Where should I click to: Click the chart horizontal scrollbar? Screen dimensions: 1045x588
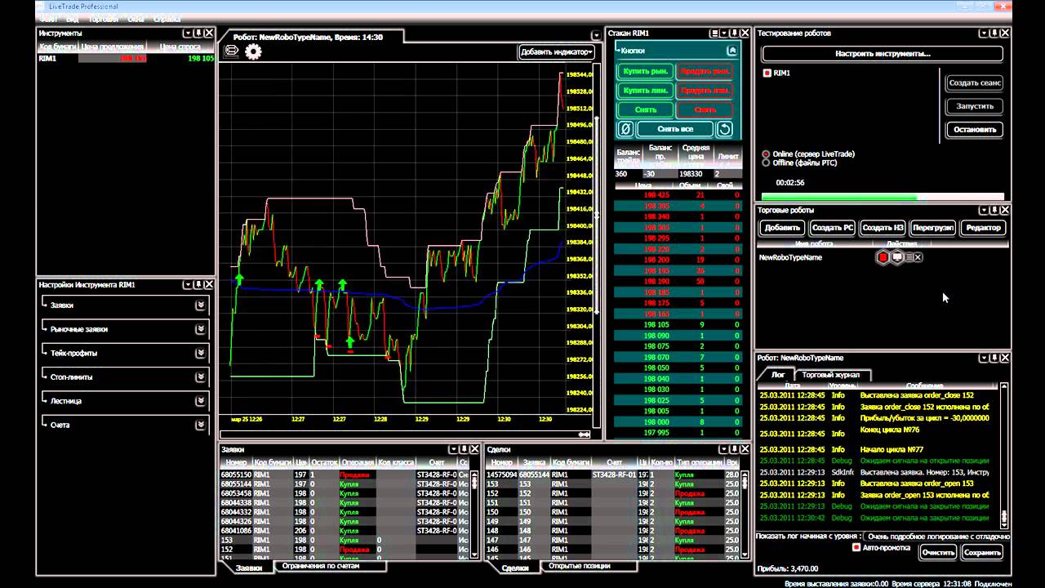click(x=405, y=434)
